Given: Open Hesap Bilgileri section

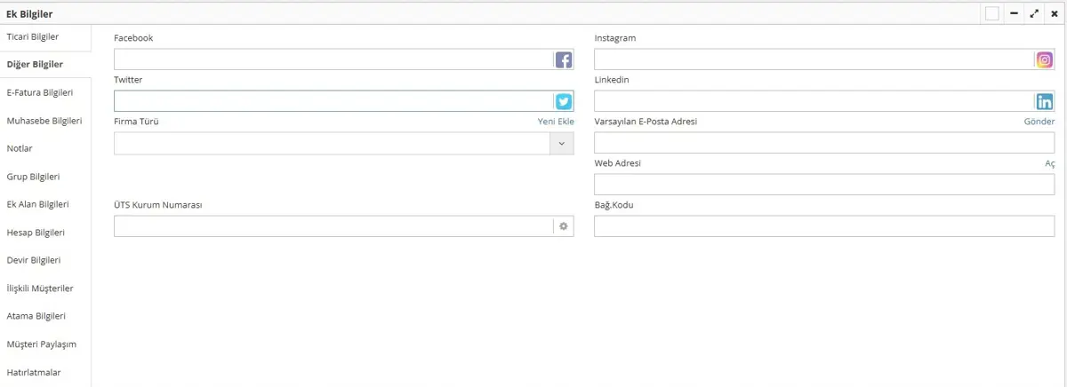Looking at the screenshot, I should click(x=36, y=233).
